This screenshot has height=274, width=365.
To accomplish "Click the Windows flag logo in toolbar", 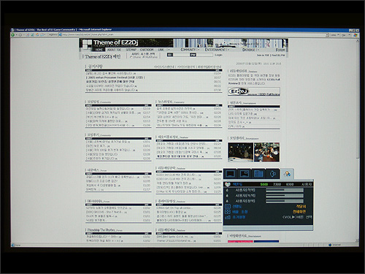I will point(356,35).
